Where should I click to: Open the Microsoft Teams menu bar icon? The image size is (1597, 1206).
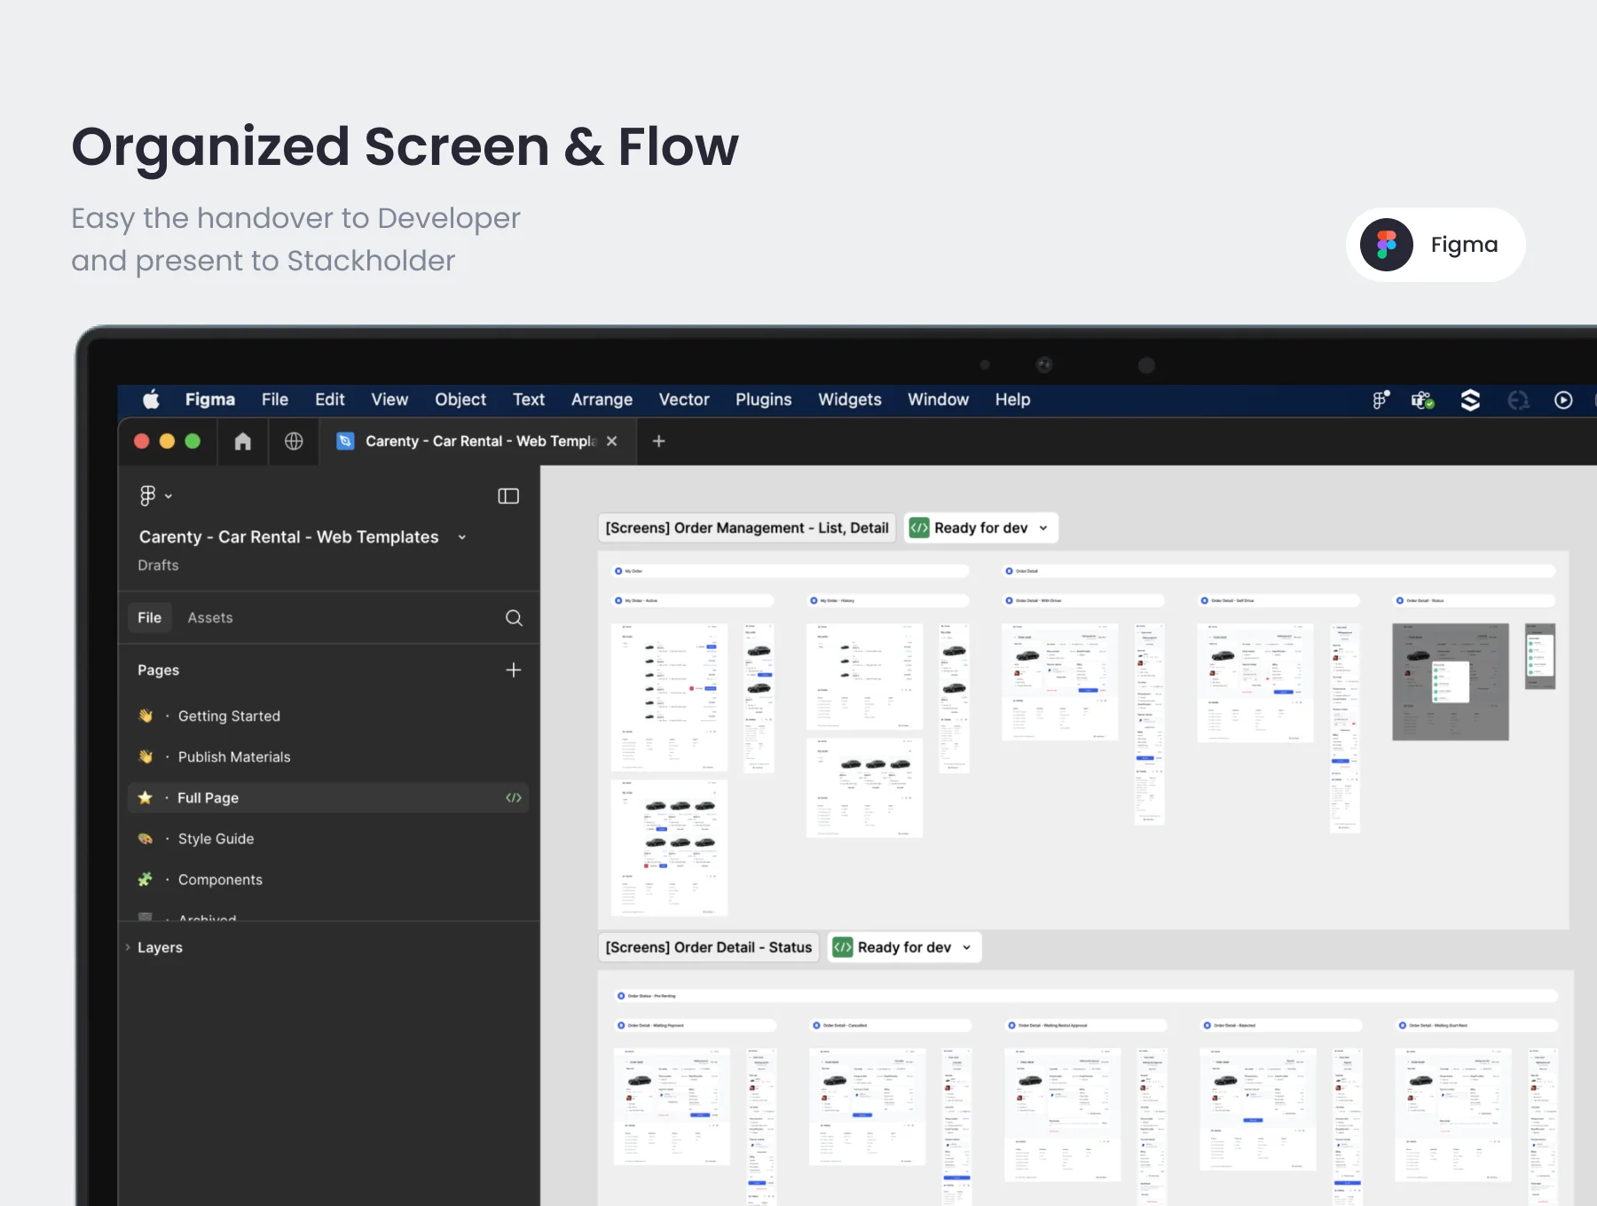click(1423, 400)
